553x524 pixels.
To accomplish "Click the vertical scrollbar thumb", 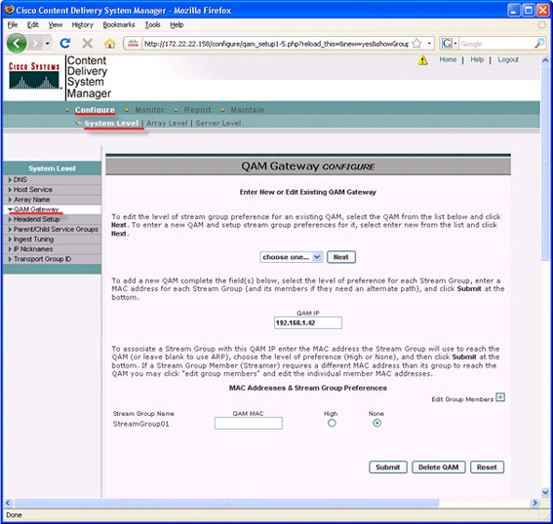I will [545, 163].
